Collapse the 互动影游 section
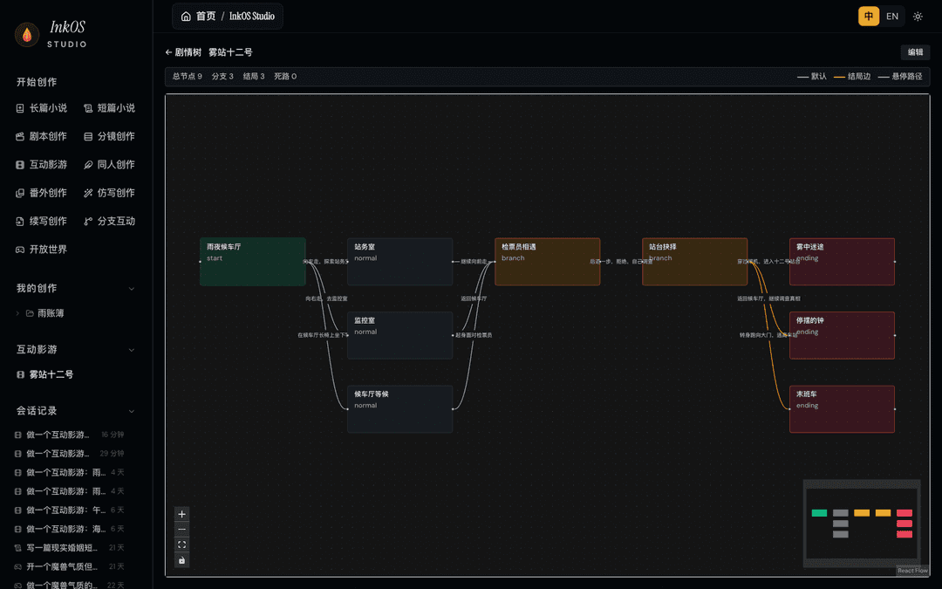Viewport: 942px width, 589px height. click(x=132, y=350)
